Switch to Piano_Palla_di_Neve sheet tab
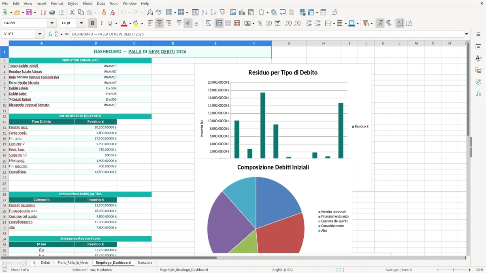Screen dimensions: 486x273 (73, 262)
